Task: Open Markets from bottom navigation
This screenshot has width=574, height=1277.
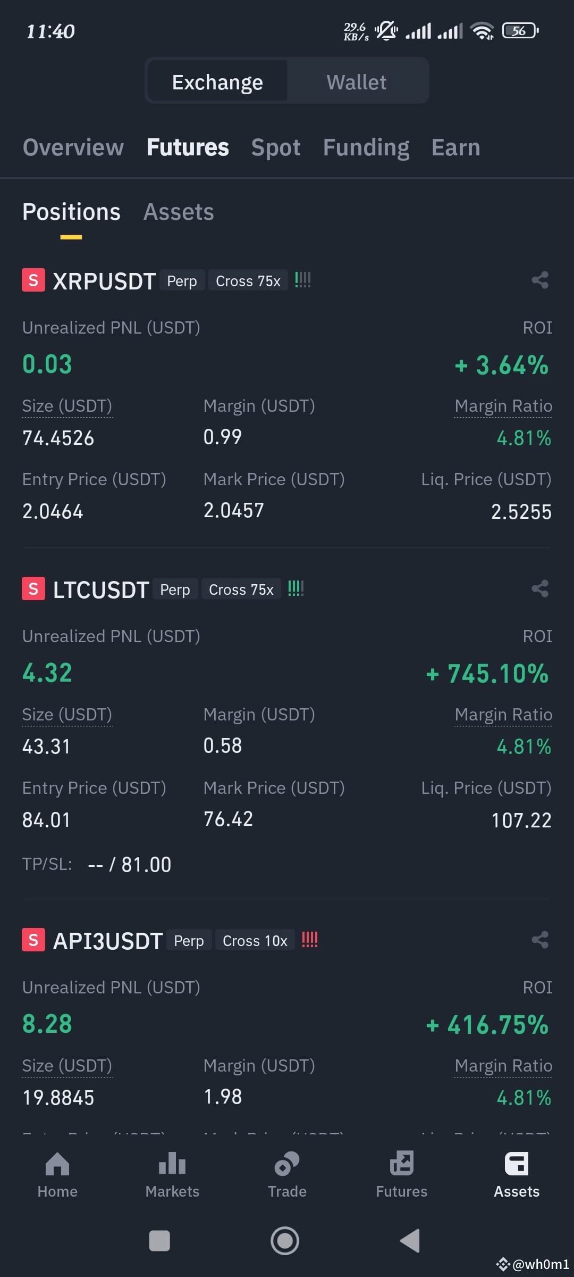Action: coord(172,1175)
